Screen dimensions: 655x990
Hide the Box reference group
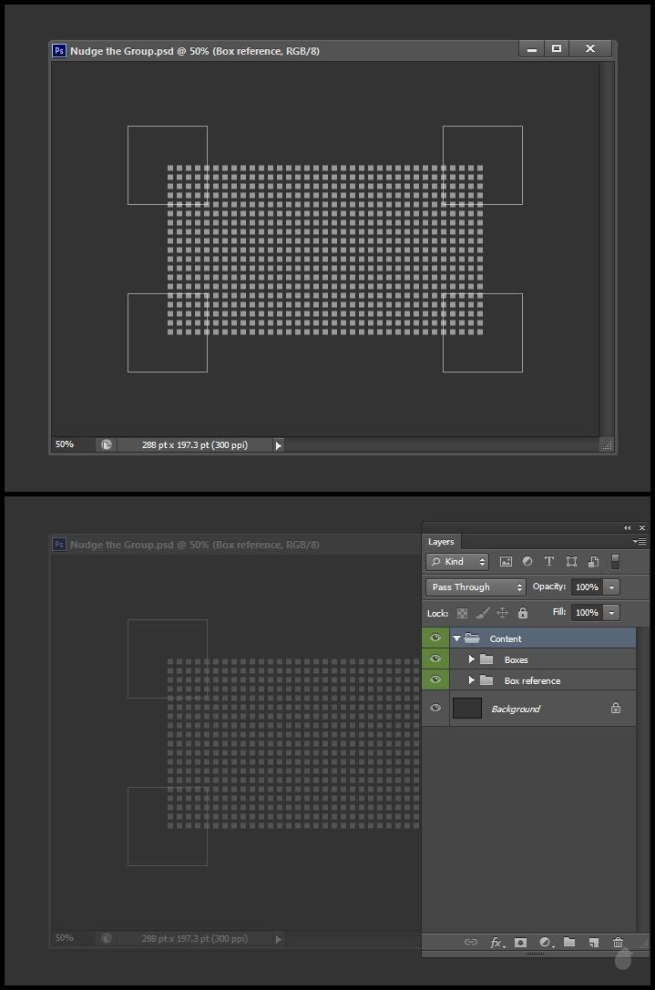[x=435, y=680]
